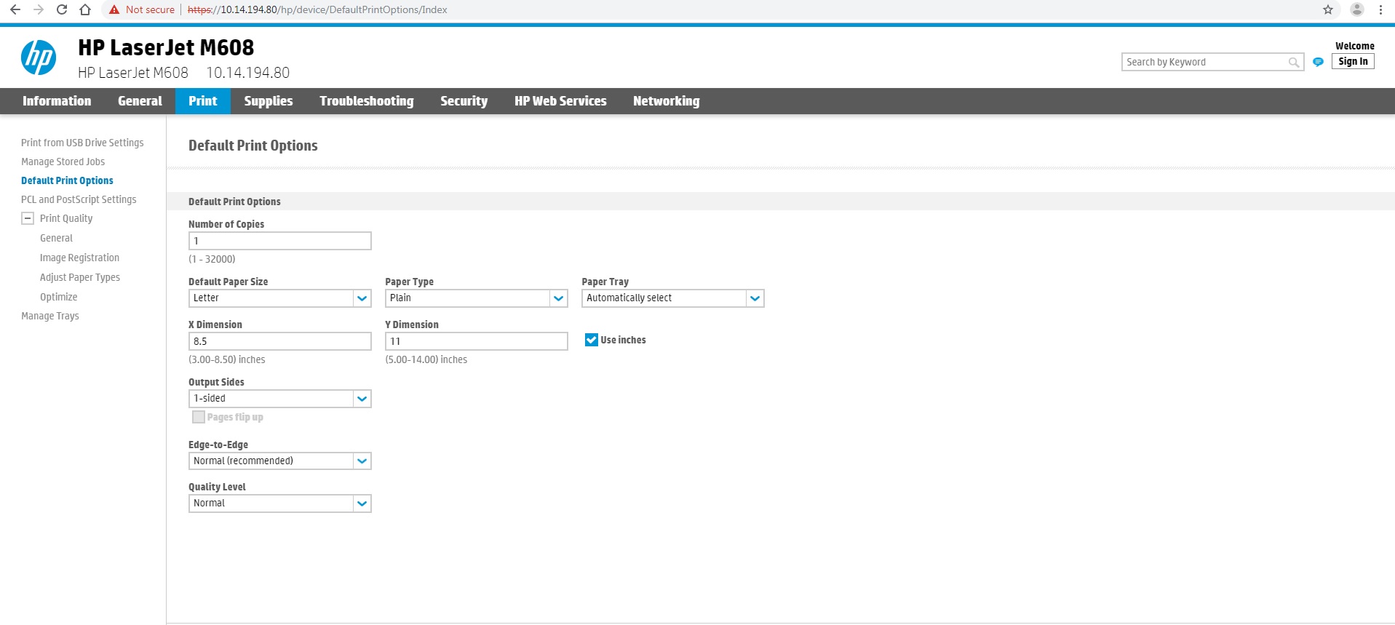
Task: Click the HP LaserJet M608 title
Action: click(x=166, y=47)
